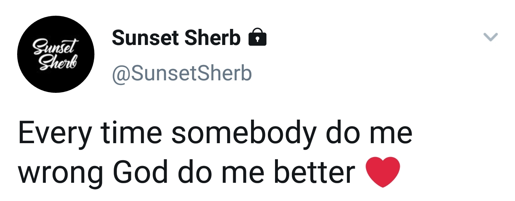Expand the tweet options chevron
The height and width of the screenshot is (201, 515).
(x=490, y=37)
